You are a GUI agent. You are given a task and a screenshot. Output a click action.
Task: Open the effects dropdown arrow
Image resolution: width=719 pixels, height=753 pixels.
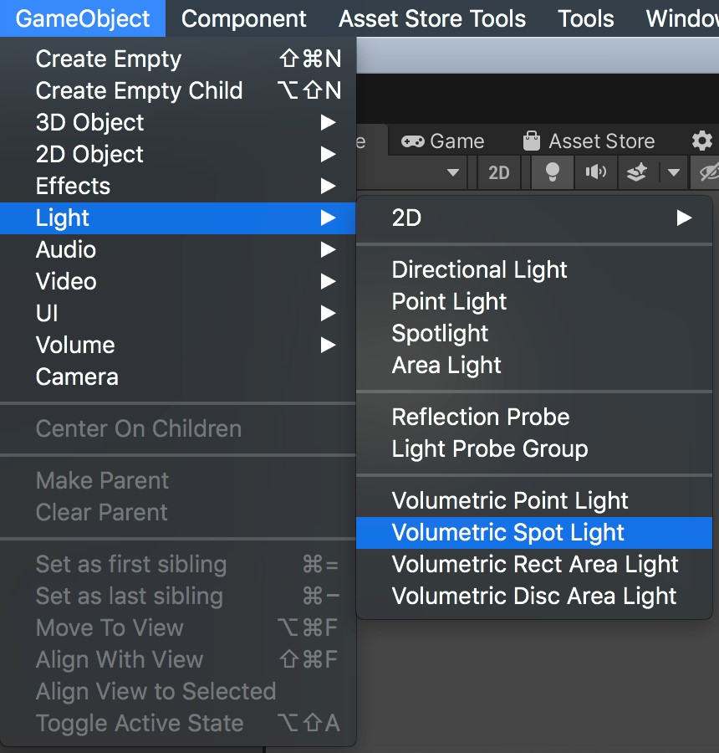click(674, 172)
